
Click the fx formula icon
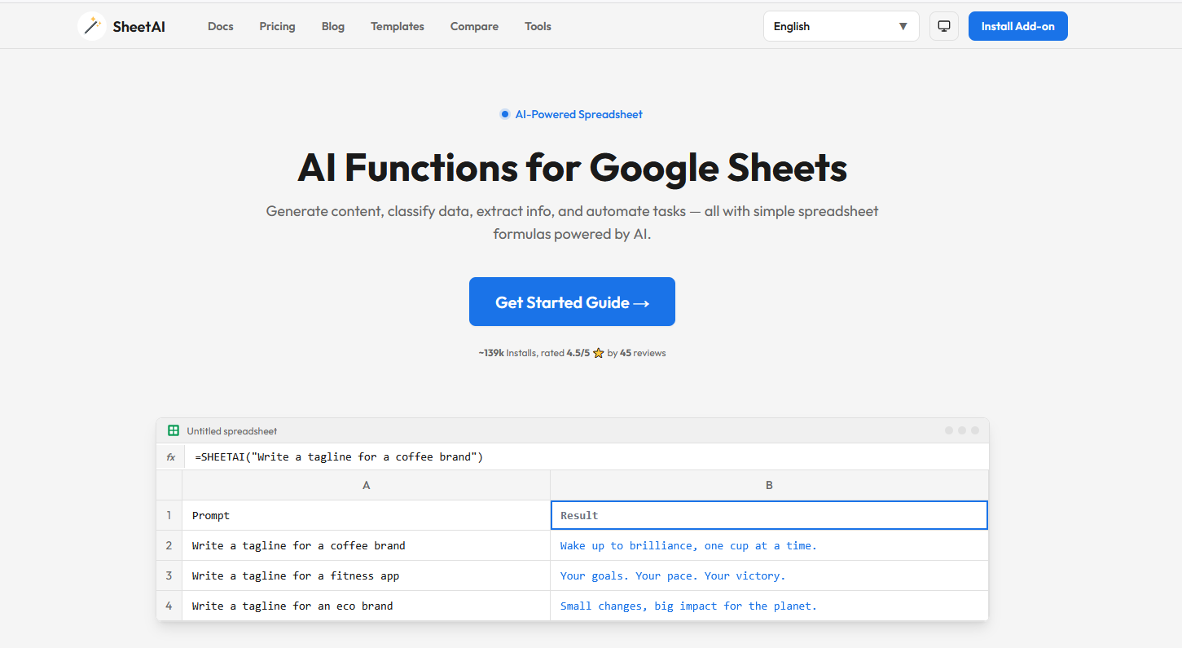171,457
